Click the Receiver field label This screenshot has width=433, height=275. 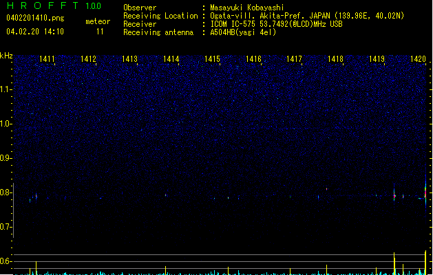pyautogui.click(x=140, y=24)
